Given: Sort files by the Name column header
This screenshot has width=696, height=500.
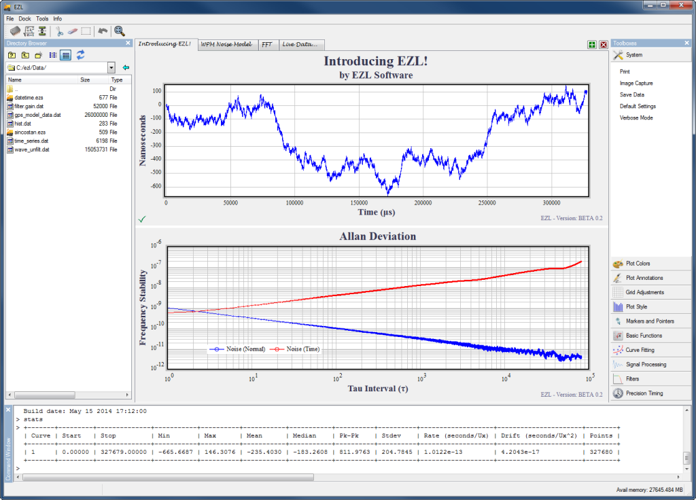Looking at the screenshot, I should click(41, 80).
